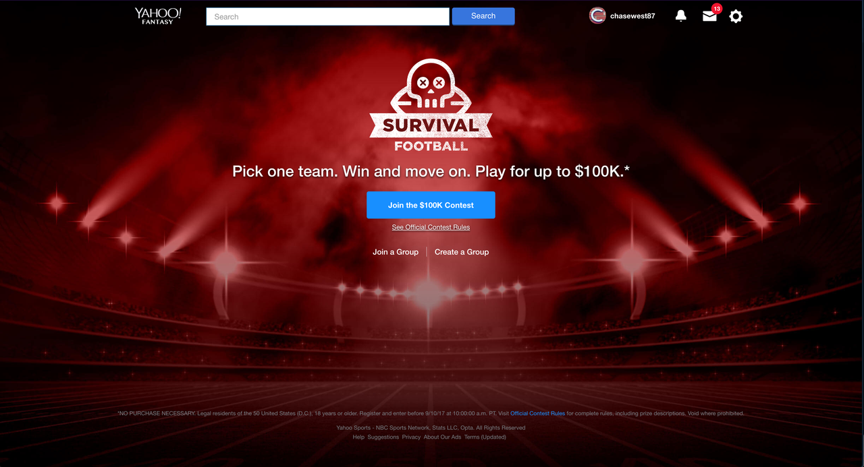
Task: Focus the Search text field
Action: (x=327, y=16)
